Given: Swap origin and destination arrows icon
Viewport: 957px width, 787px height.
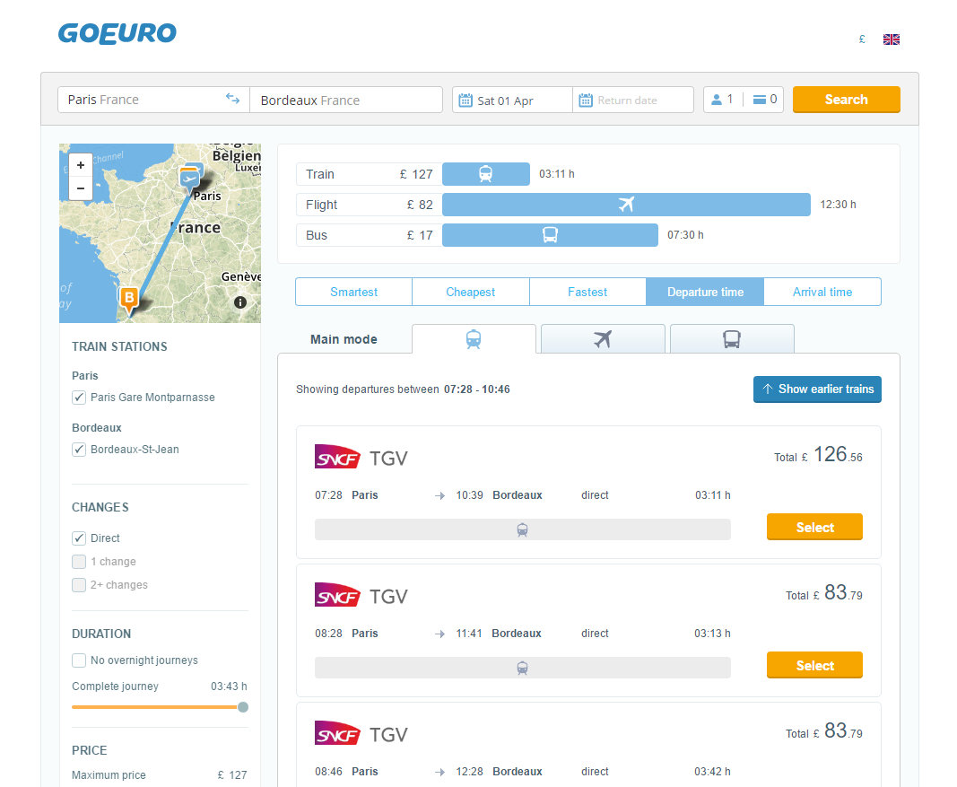Looking at the screenshot, I should coord(232,99).
